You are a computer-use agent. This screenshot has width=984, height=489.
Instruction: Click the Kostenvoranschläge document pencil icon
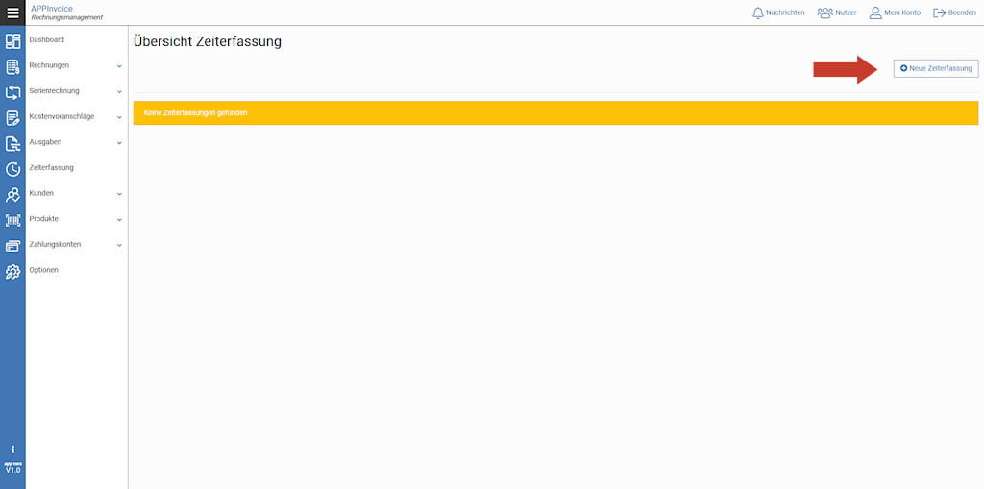click(12, 118)
